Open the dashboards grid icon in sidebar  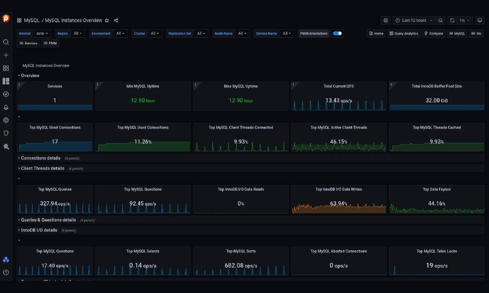tap(6, 68)
